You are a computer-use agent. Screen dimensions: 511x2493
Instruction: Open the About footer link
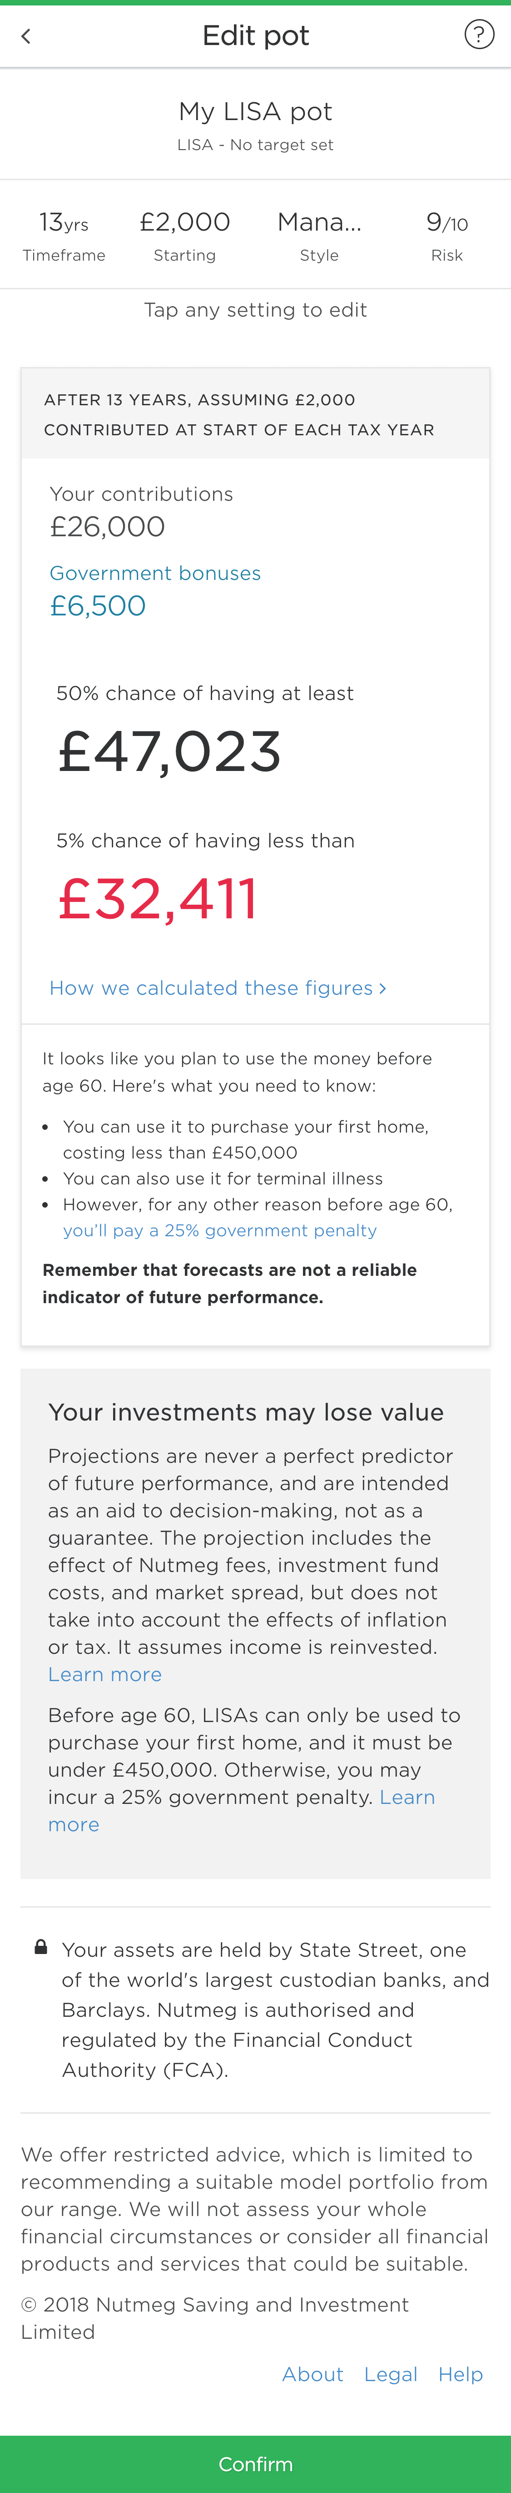pos(312,2374)
